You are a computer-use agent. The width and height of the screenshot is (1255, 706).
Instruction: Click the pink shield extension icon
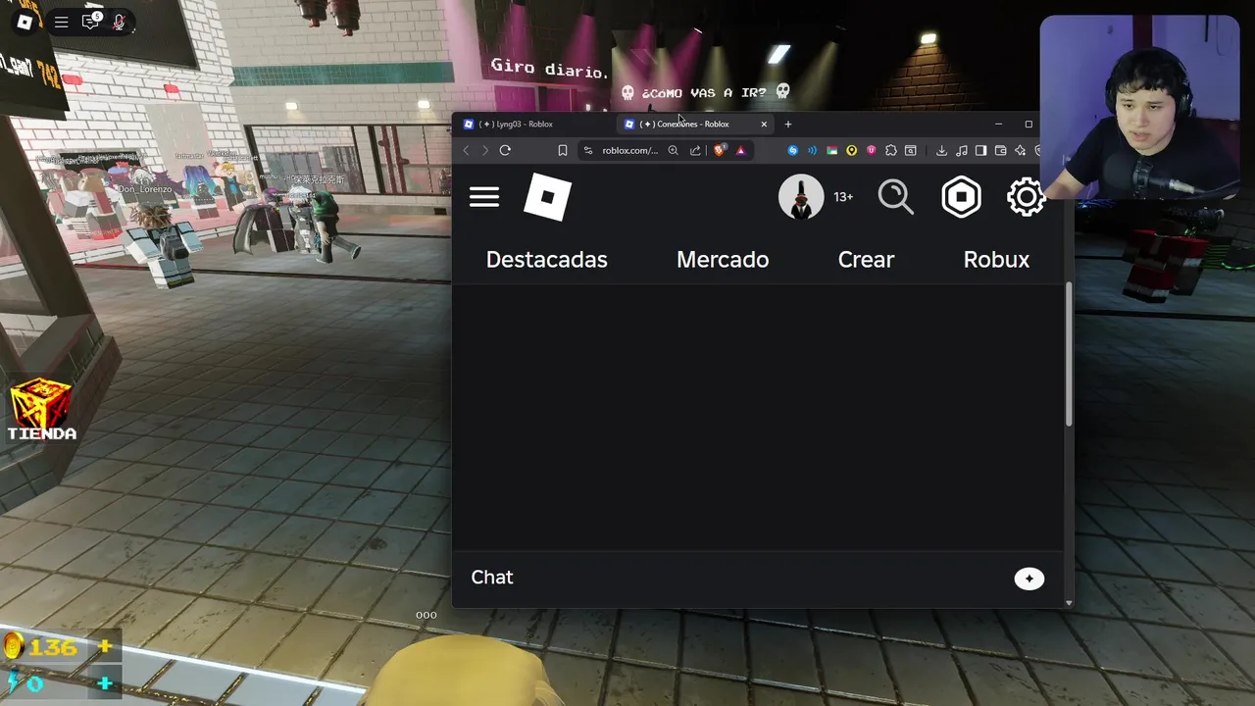pyautogui.click(x=871, y=150)
